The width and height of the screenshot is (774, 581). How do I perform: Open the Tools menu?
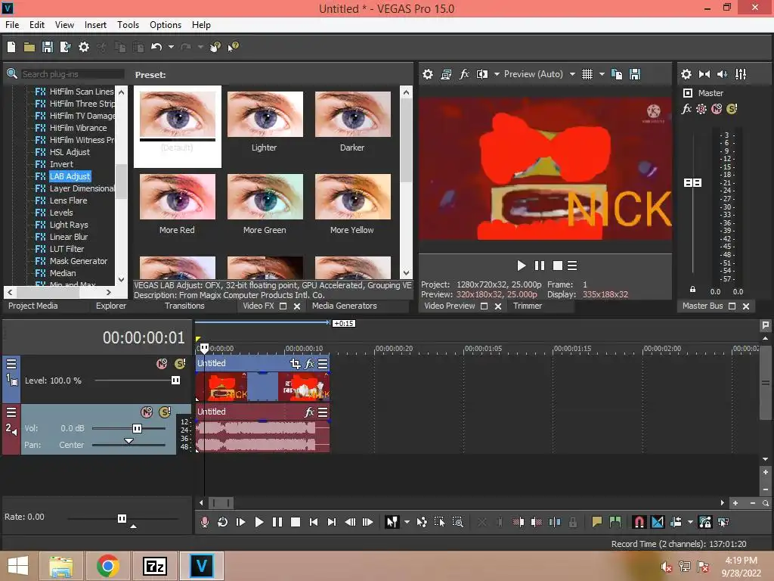[128, 25]
